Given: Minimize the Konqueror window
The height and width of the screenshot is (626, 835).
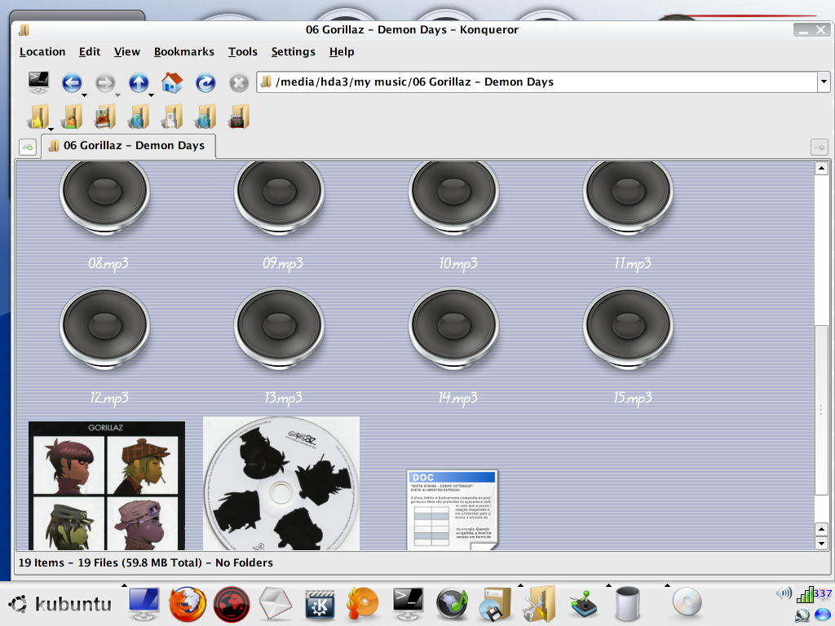Looking at the screenshot, I should (x=803, y=30).
